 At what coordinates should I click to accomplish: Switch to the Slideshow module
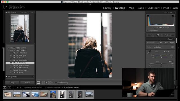tap(154, 8)
